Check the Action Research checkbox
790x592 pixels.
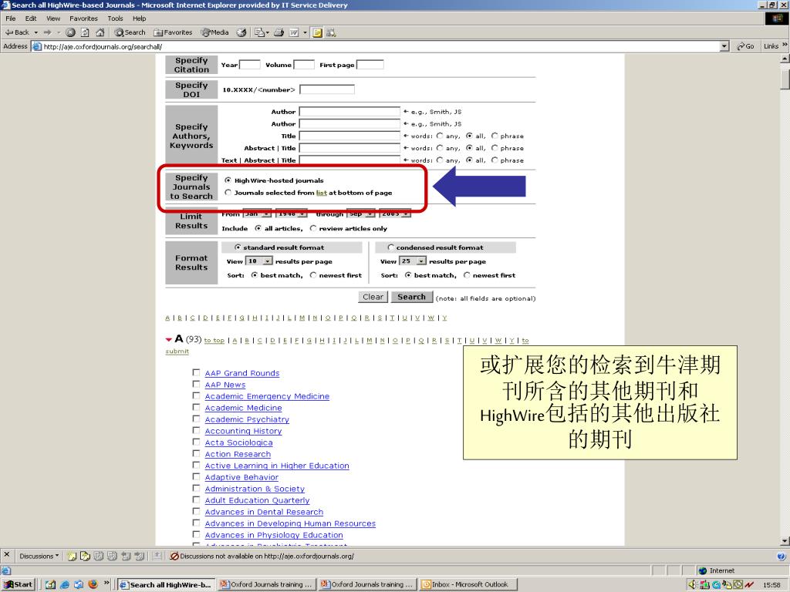[197, 453]
